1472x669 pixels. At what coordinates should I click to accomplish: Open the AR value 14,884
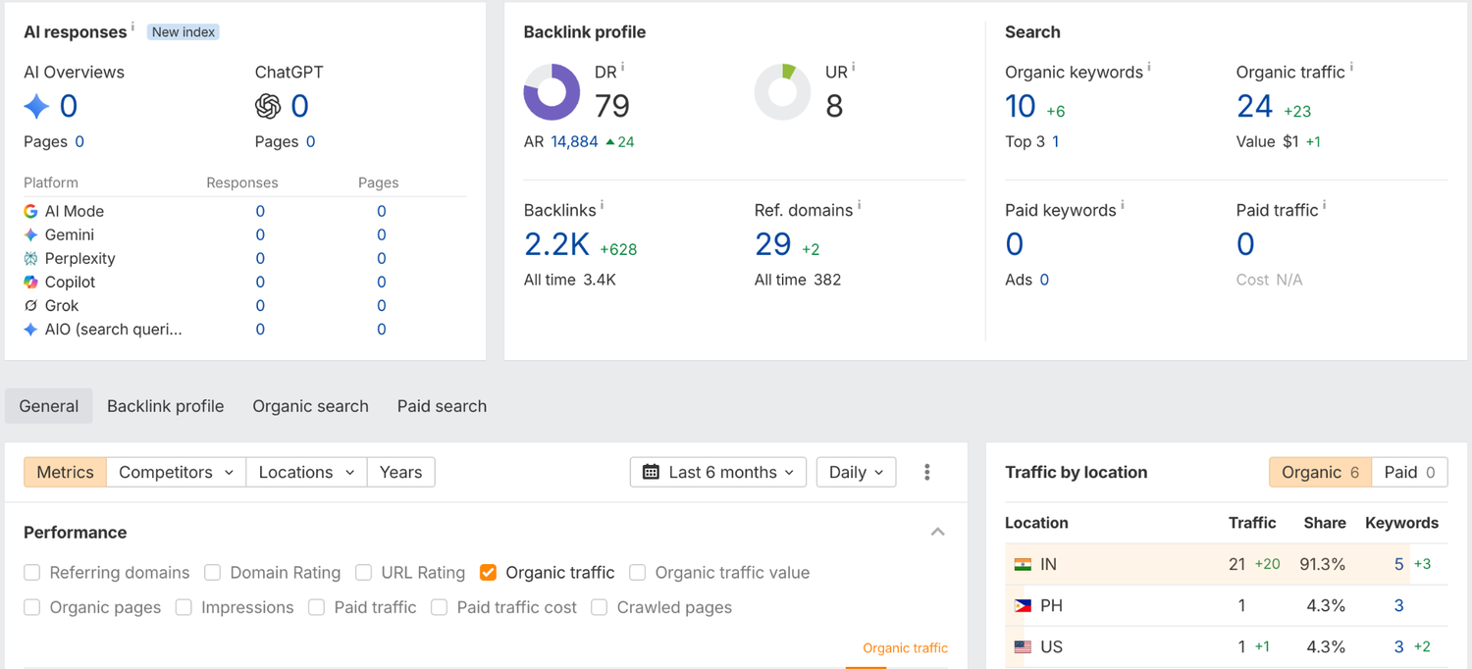(574, 141)
